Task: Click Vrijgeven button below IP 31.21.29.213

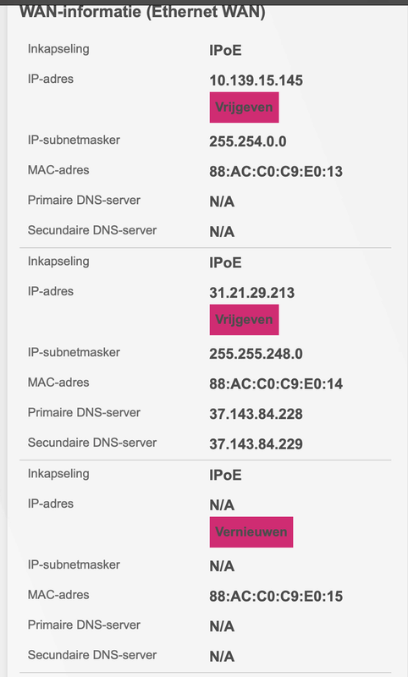Action: pos(244,320)
